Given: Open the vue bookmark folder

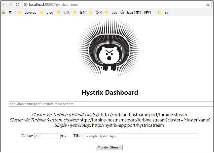Looking at the screenshot, I should click(111, 12).
